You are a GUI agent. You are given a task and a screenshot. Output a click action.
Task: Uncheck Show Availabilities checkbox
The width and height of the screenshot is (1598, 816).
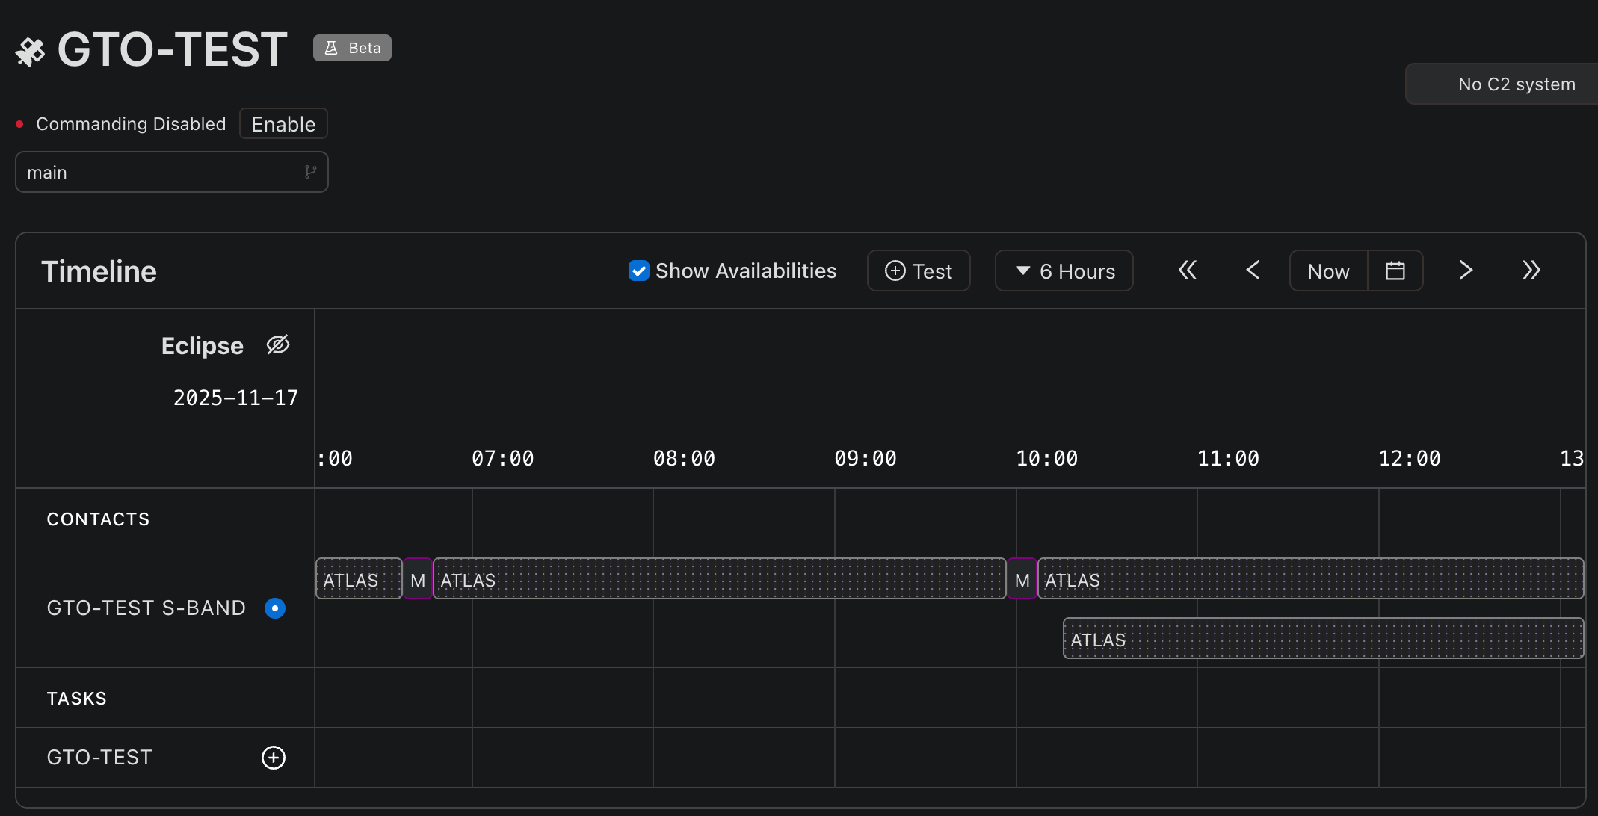pos(638,271)
